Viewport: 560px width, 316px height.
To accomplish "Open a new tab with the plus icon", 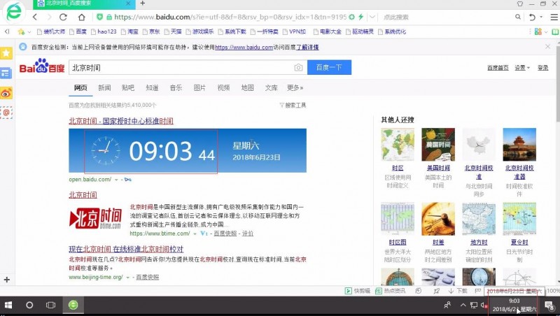I will 143,3.
